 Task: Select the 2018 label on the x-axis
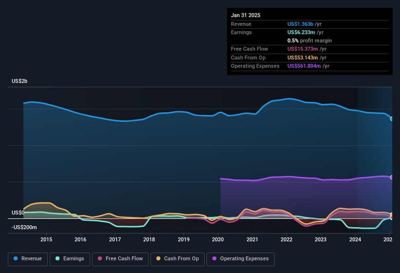pos(149,239)
